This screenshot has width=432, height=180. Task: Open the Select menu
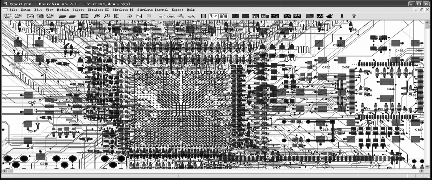78,10
